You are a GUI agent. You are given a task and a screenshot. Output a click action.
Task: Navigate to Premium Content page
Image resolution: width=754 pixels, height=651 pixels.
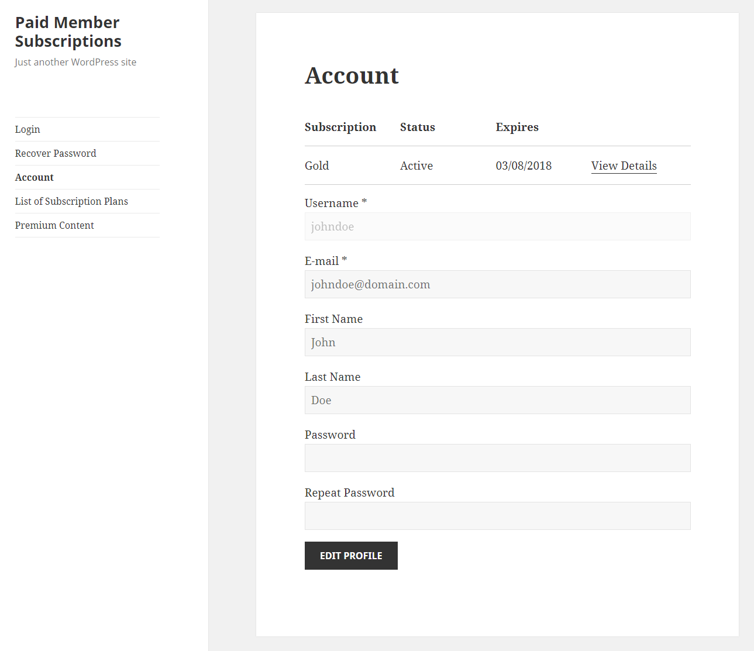[54, 225]
